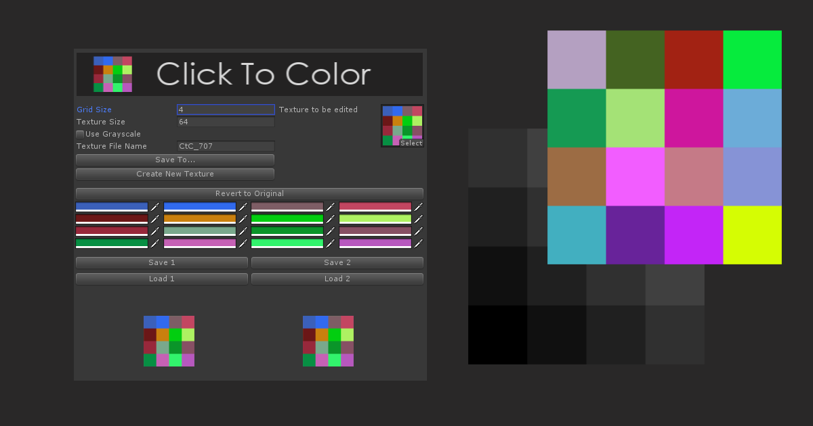813x426 pixels.
Task: Click the eyedropper beside the sage green swatch
Action: [244, 231]
